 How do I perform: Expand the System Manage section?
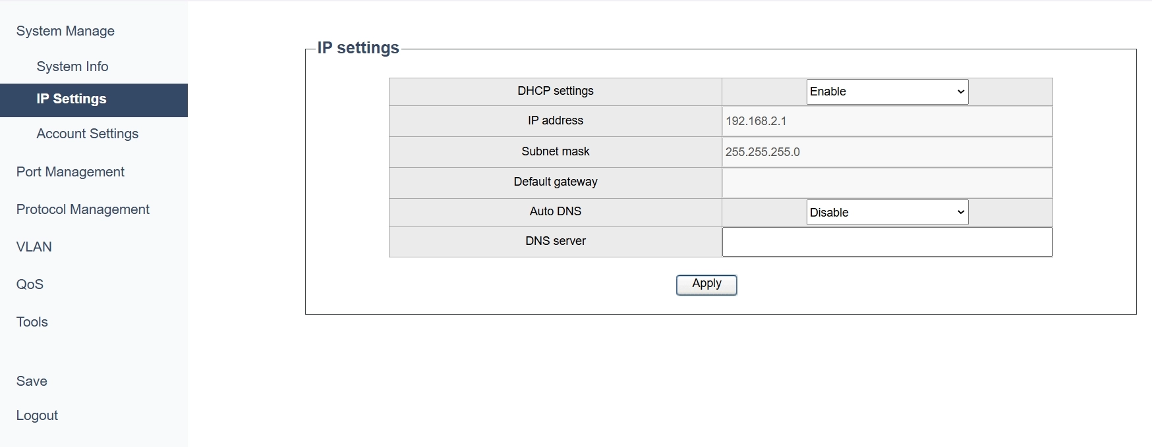pyautogui.click(x=65, y=31)
